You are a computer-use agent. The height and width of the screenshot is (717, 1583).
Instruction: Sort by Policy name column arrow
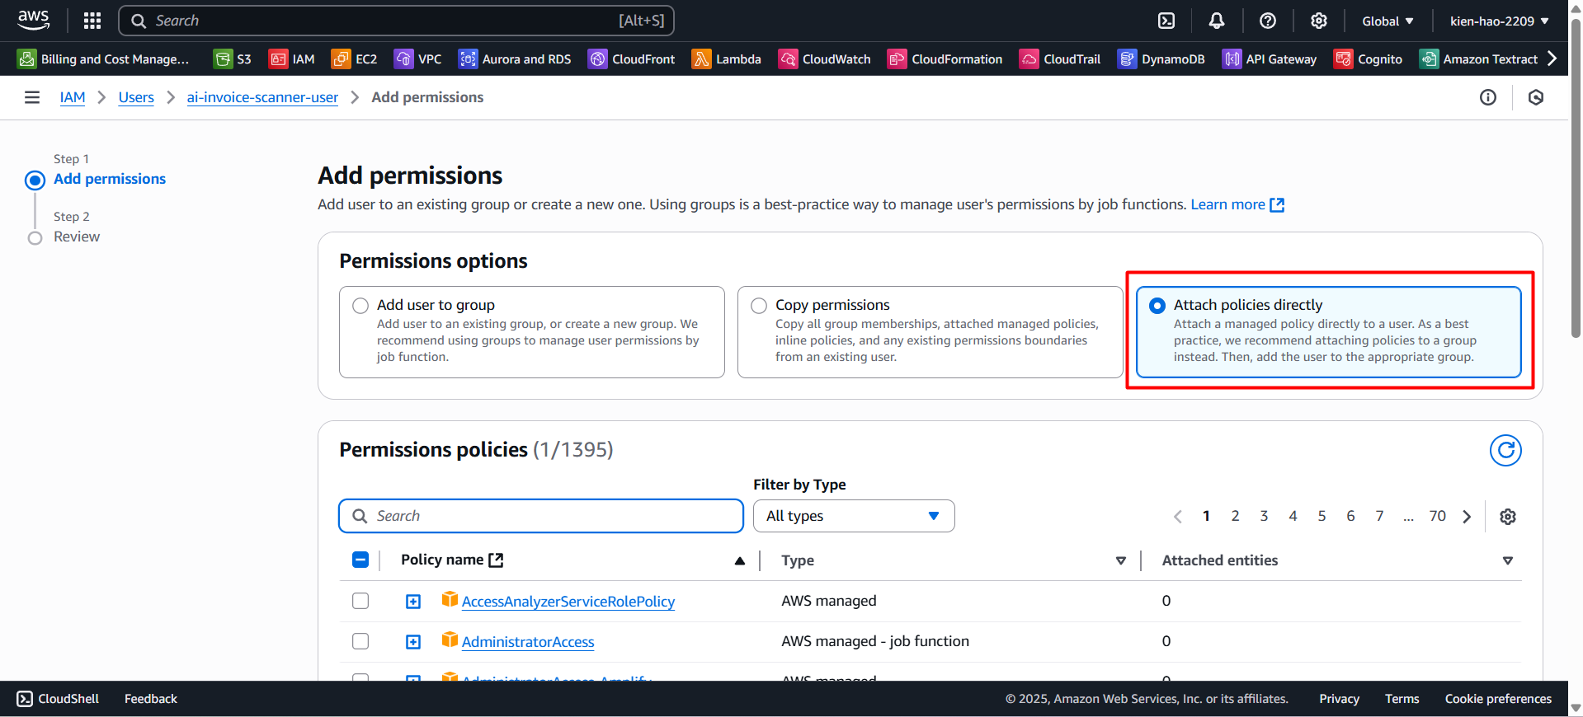pos(740,560)
